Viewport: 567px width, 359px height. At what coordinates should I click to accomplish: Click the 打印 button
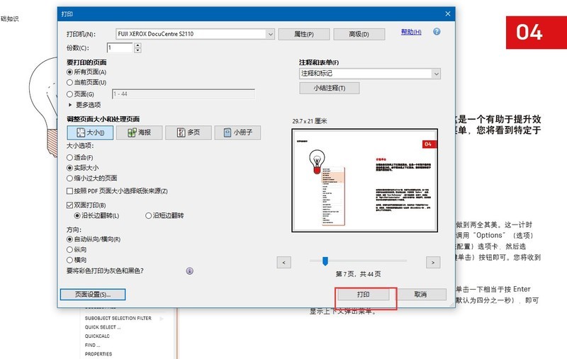[361, 294]
